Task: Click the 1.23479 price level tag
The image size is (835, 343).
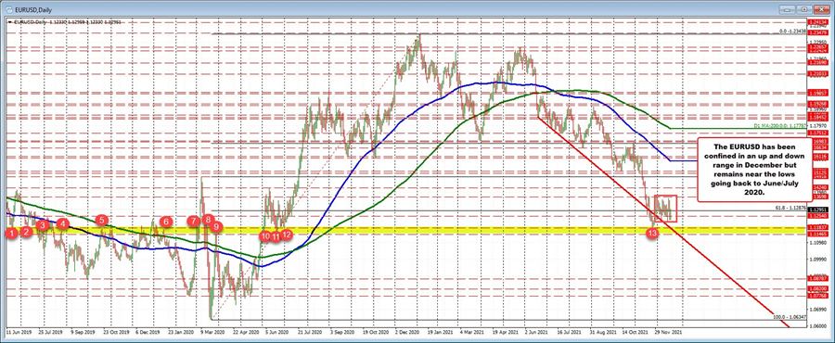Action: (817, 32)
